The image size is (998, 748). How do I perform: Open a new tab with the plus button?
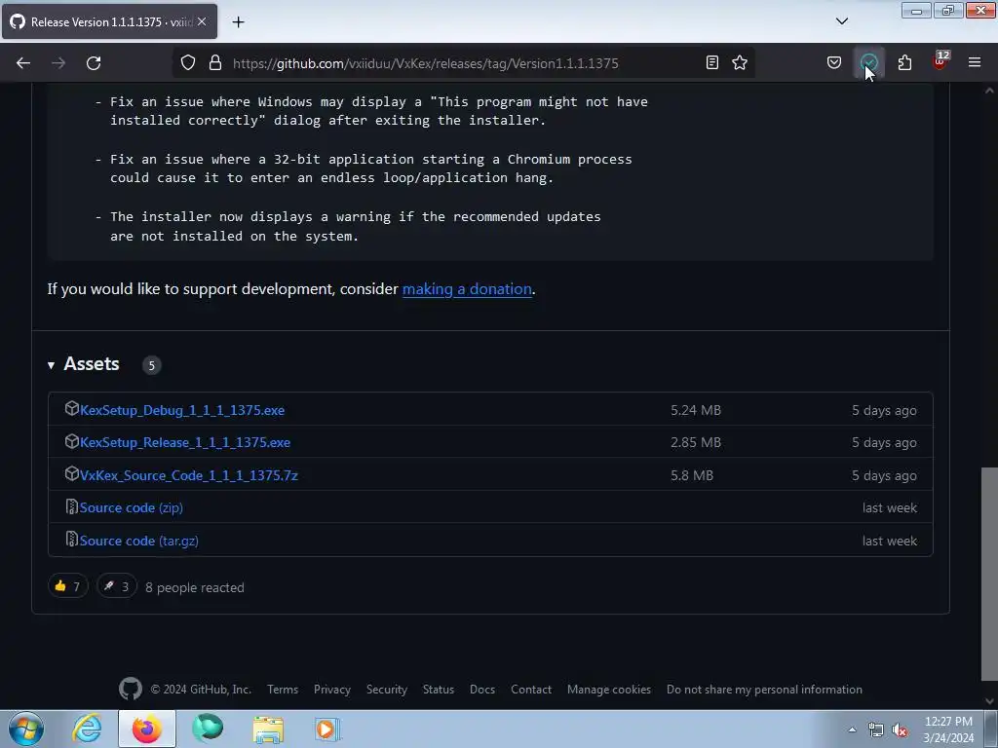pyautogui.click(x=238, y=22)
